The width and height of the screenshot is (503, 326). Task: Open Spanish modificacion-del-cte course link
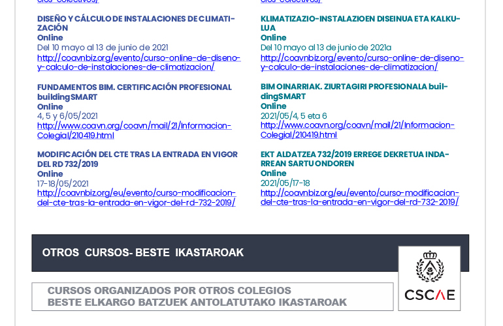[x=137, y=198]
